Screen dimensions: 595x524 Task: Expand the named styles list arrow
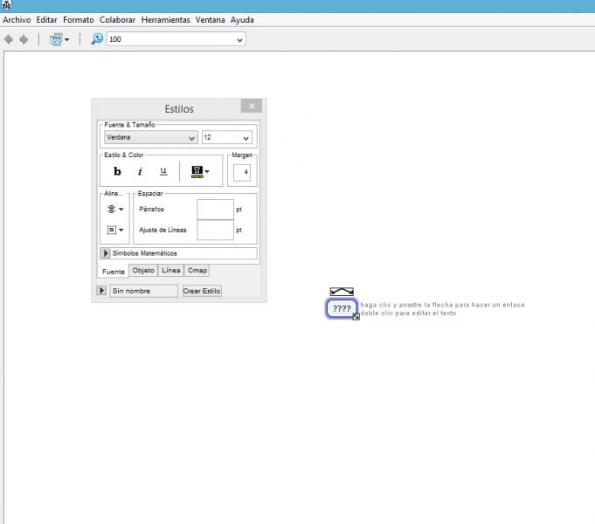[101, 291]
